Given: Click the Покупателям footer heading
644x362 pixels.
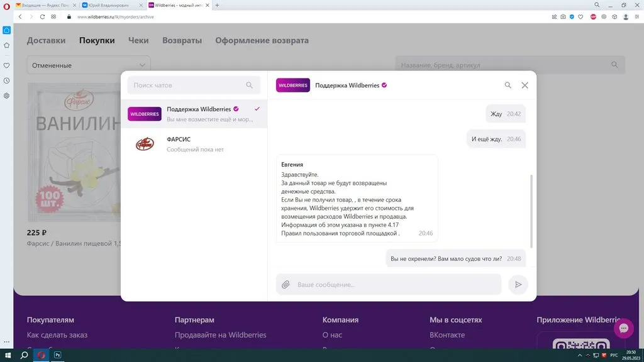Looking at the screenshot, I should click(50, 320).
